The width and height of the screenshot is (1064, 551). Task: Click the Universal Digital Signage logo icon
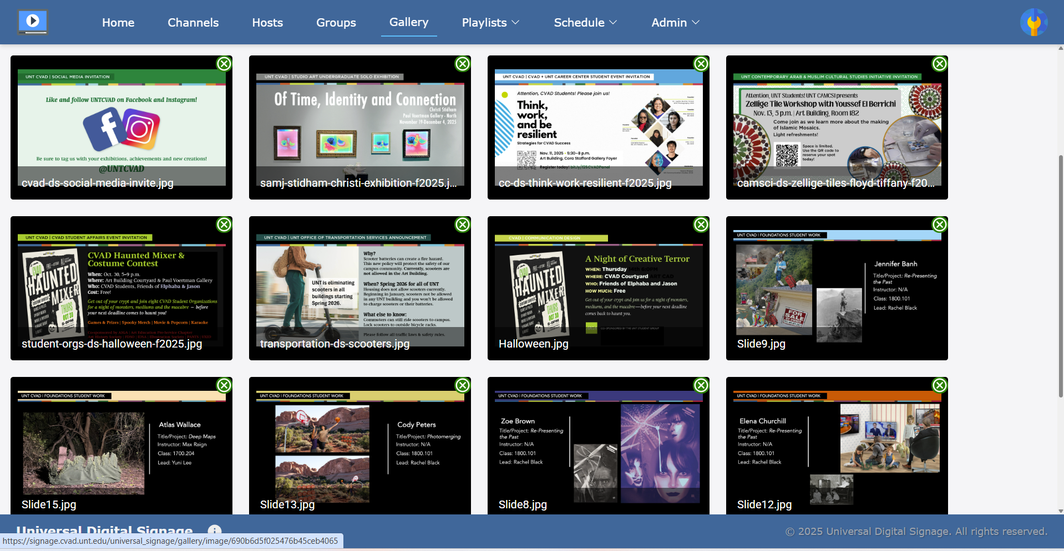[x=33, y=22]
